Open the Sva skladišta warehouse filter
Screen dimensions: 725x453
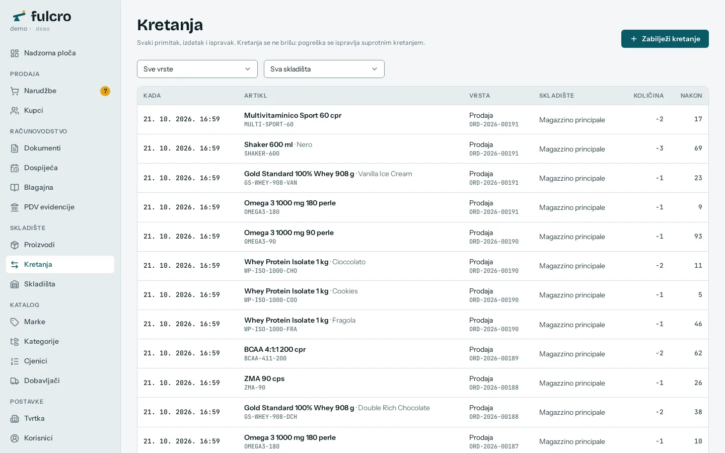[324, 69]
